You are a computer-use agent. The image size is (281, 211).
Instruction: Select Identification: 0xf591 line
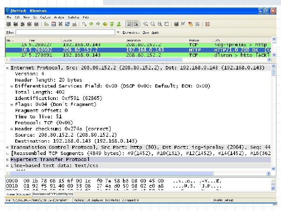click(x=59, y=98)
